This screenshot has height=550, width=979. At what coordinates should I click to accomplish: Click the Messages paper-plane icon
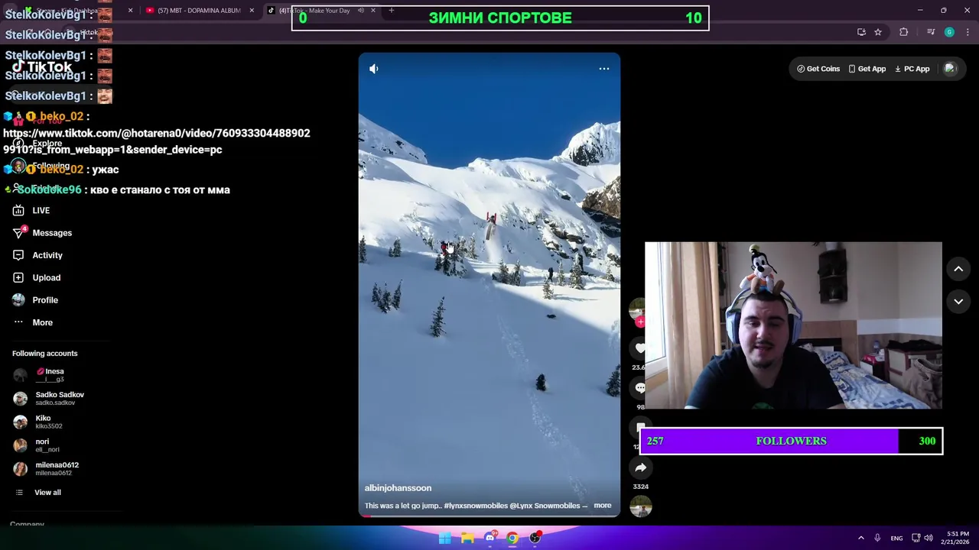(x=18, y=232)
